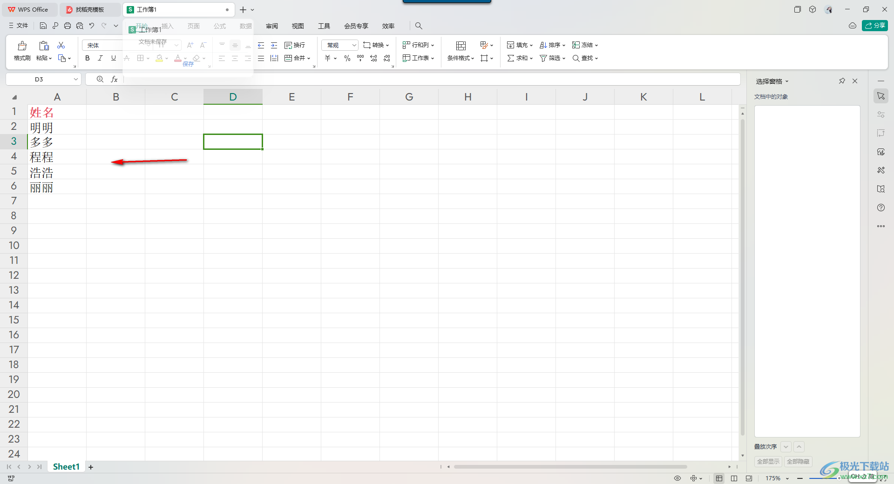The width and height of the screenshot is (894, 484).
Task: Open the Convert (转换) dropdown
Action: tap(376, 45)
